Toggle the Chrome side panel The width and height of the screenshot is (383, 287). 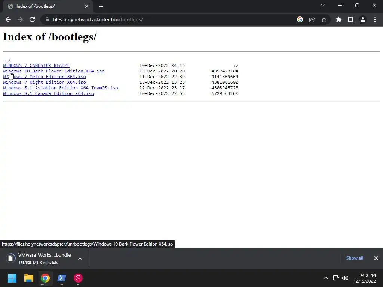[x=351, y=19]
